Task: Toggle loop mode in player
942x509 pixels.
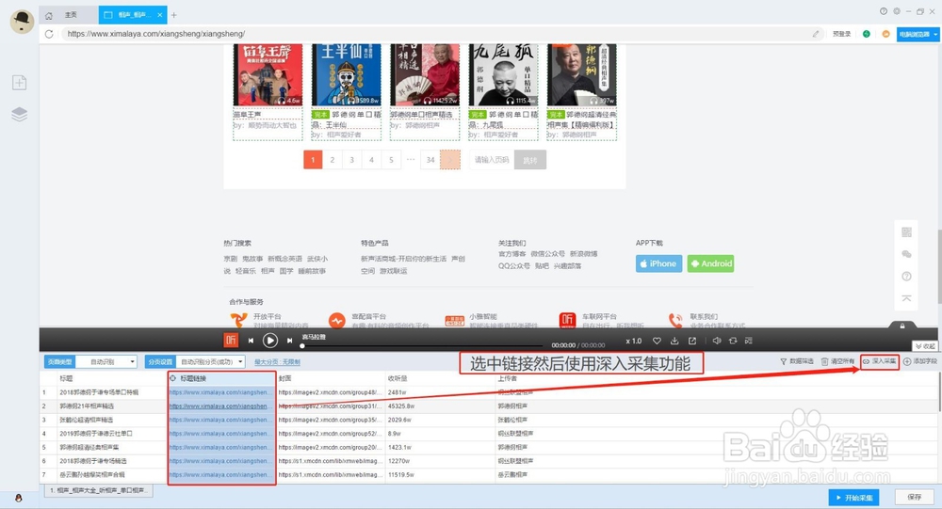Action: click(x=733, y=341)
